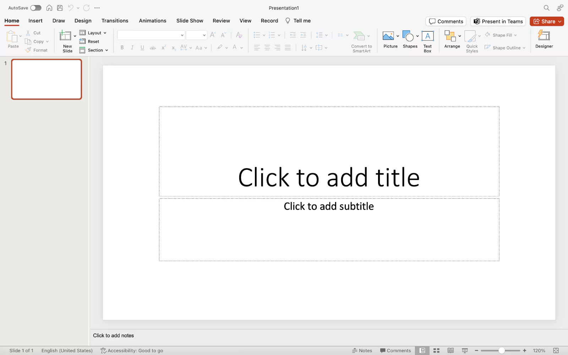
Task: Open the more options ellipsis in title bar
Action: tap(97, 8)
